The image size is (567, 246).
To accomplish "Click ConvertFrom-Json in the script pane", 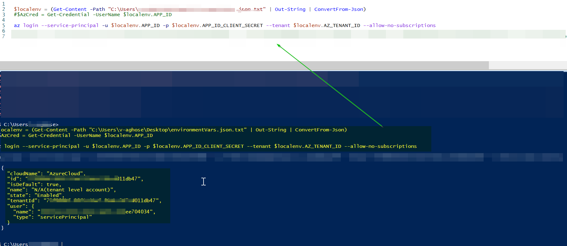I will [339, 9].
